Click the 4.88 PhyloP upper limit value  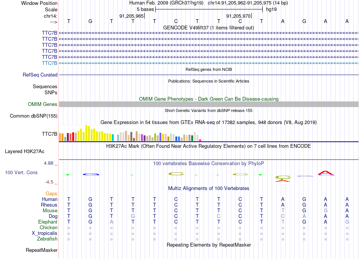48,163
